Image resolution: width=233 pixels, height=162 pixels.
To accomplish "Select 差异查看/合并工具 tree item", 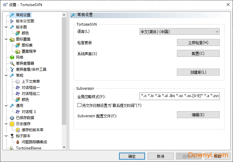I will coord(31,70).
